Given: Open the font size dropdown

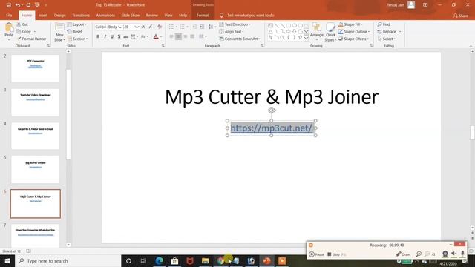Looking at the screenshot, I should (137, 27).
